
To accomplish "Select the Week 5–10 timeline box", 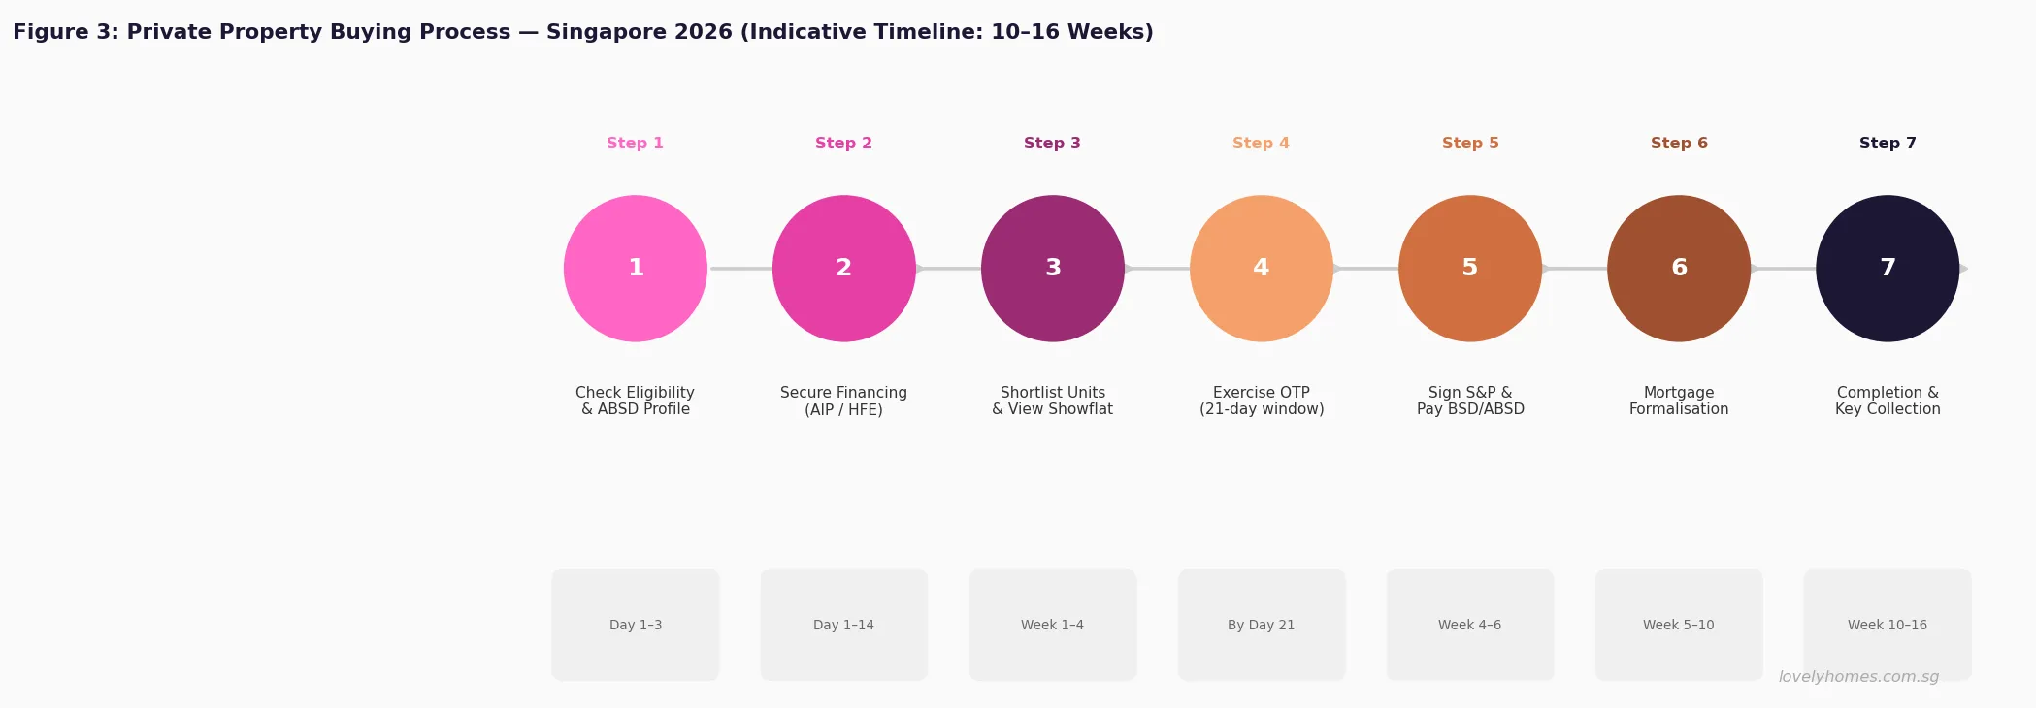I will pos(1679,625).
